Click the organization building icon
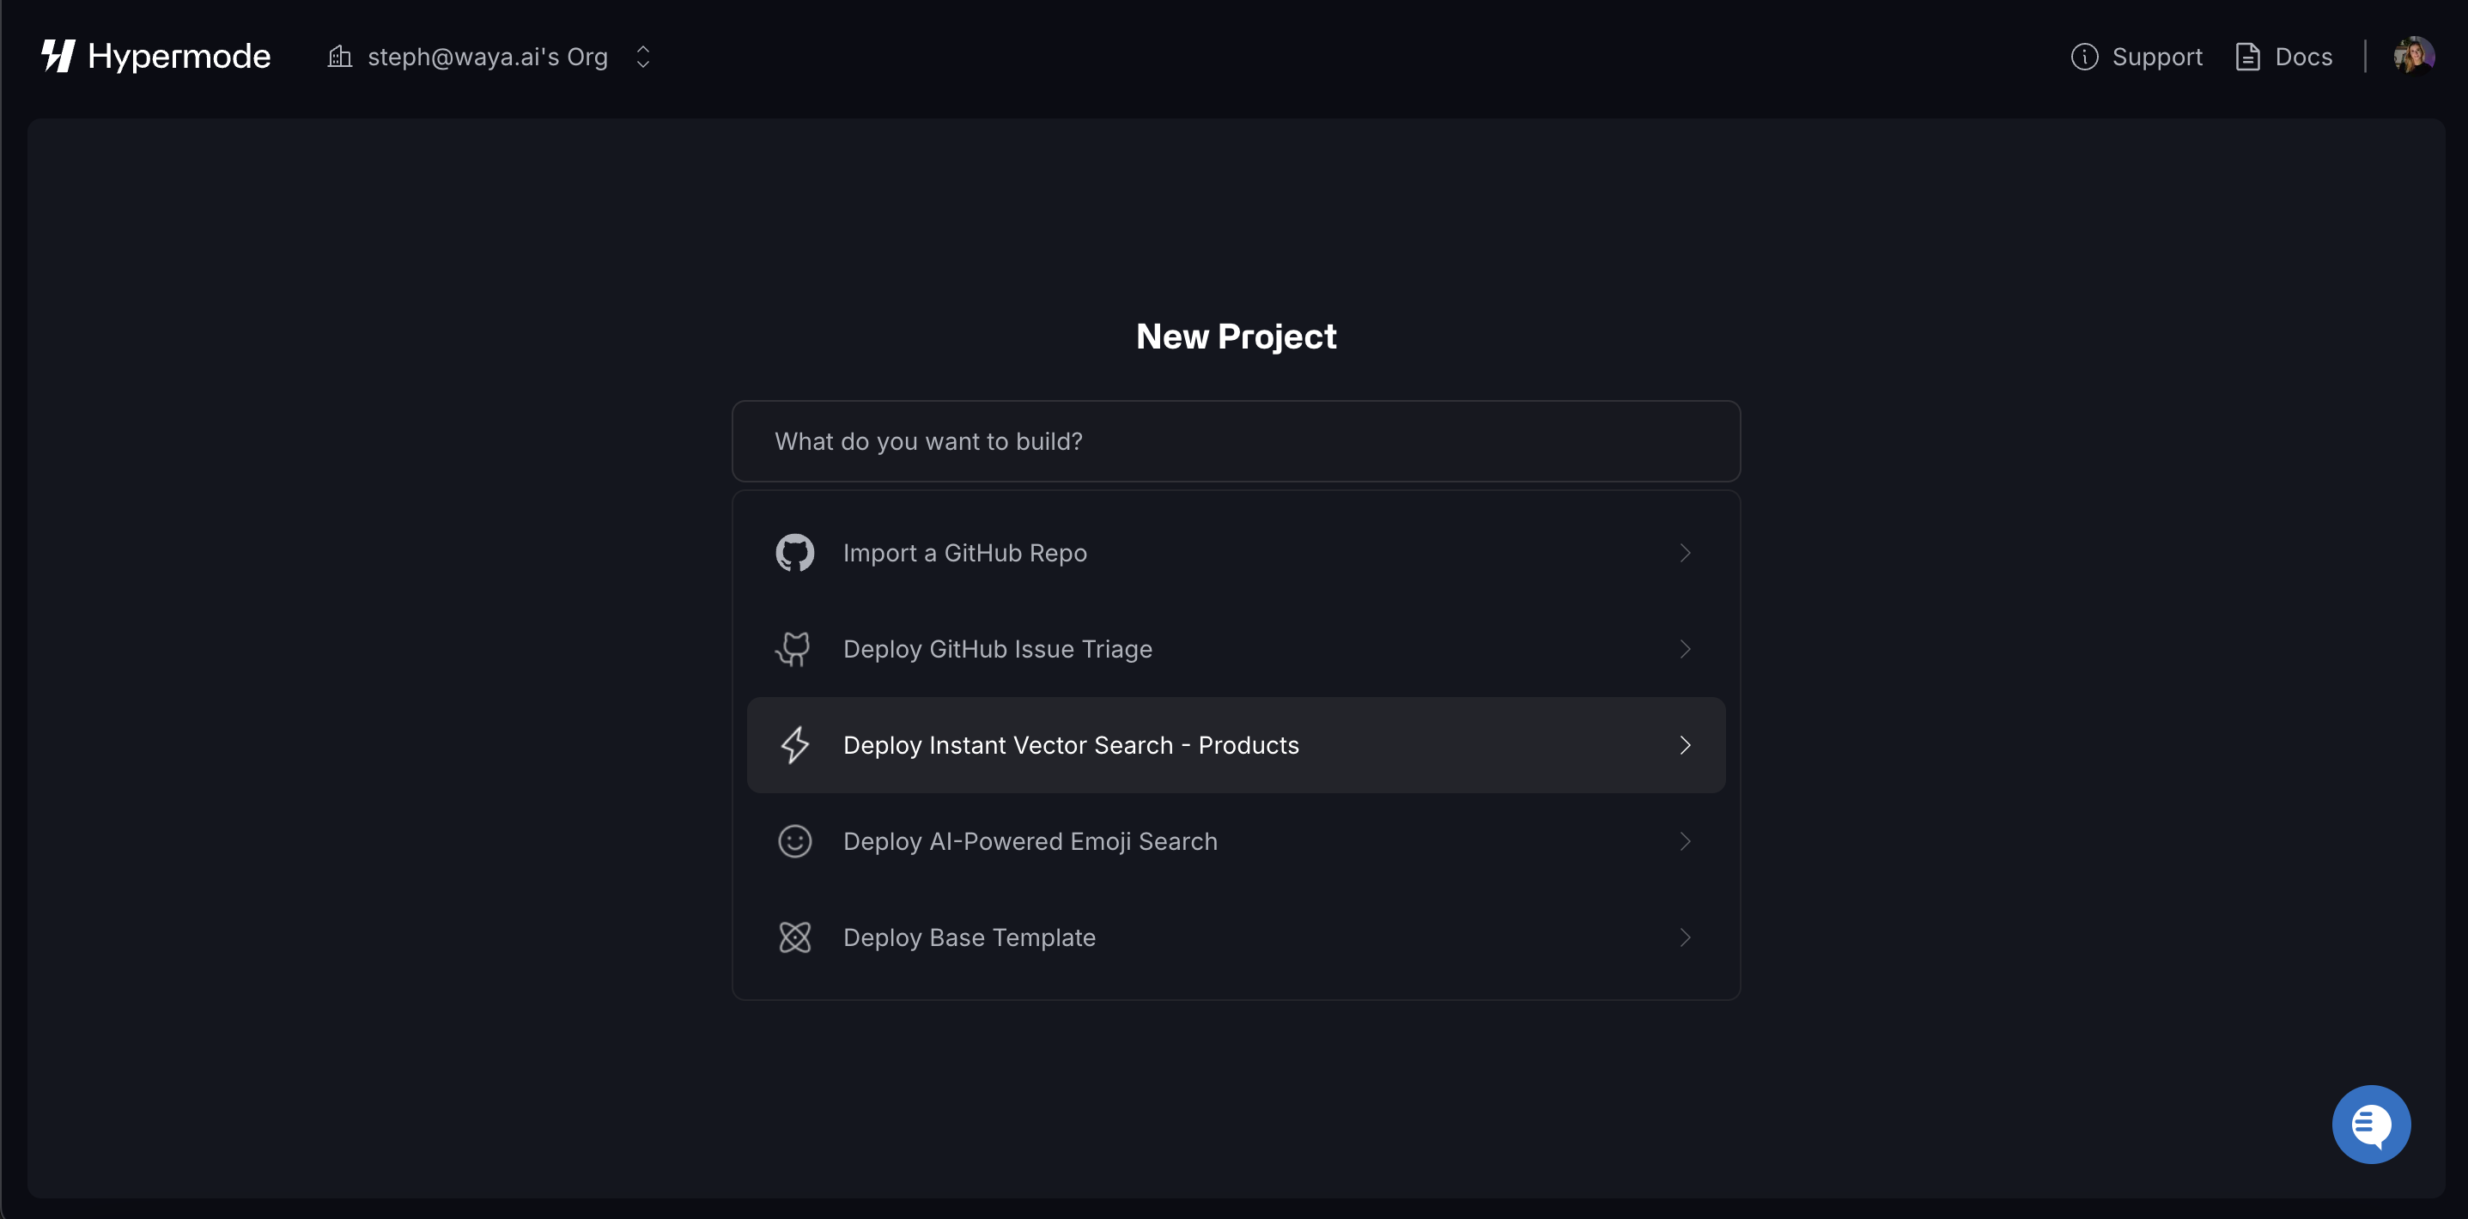The image size is (2468, 1219). [x=339, y=57]
